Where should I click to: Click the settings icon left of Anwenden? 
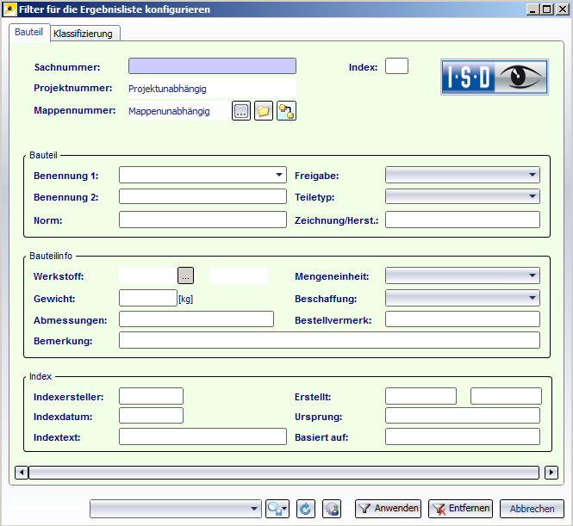coord(332,509)
